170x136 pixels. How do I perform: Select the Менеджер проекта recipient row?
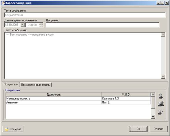[78, 98]
